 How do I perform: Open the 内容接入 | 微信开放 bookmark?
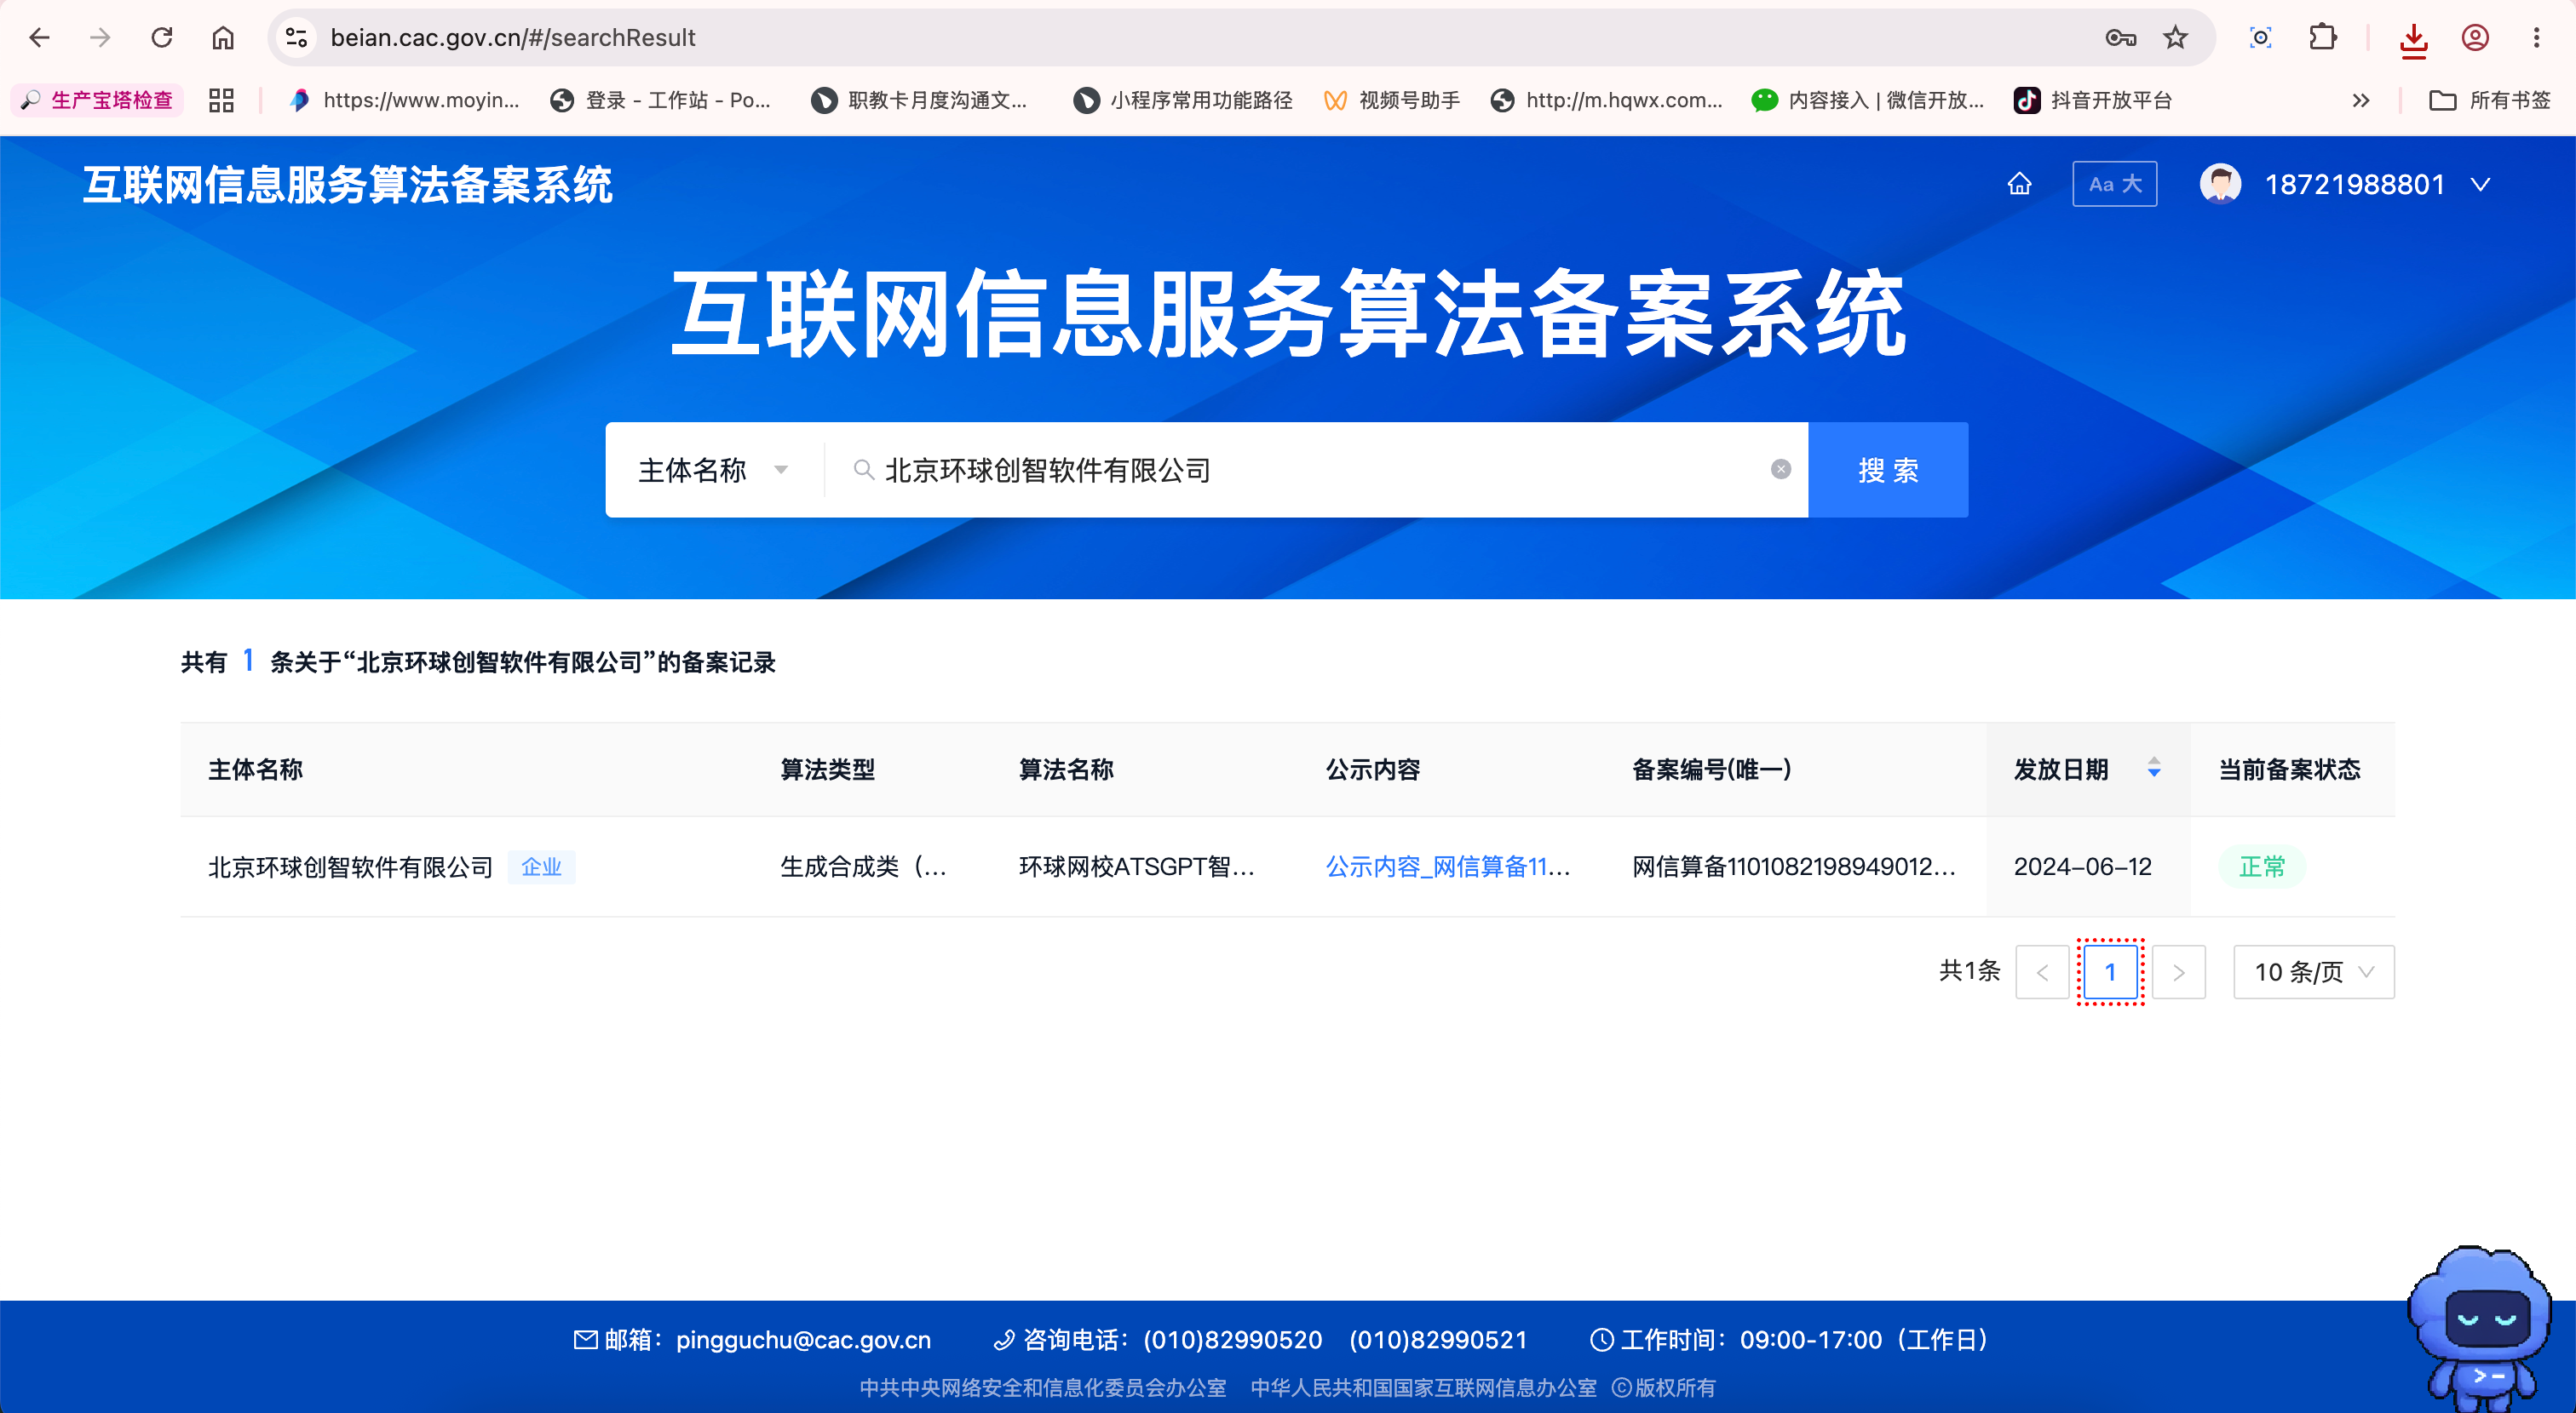click(1868, 100)
